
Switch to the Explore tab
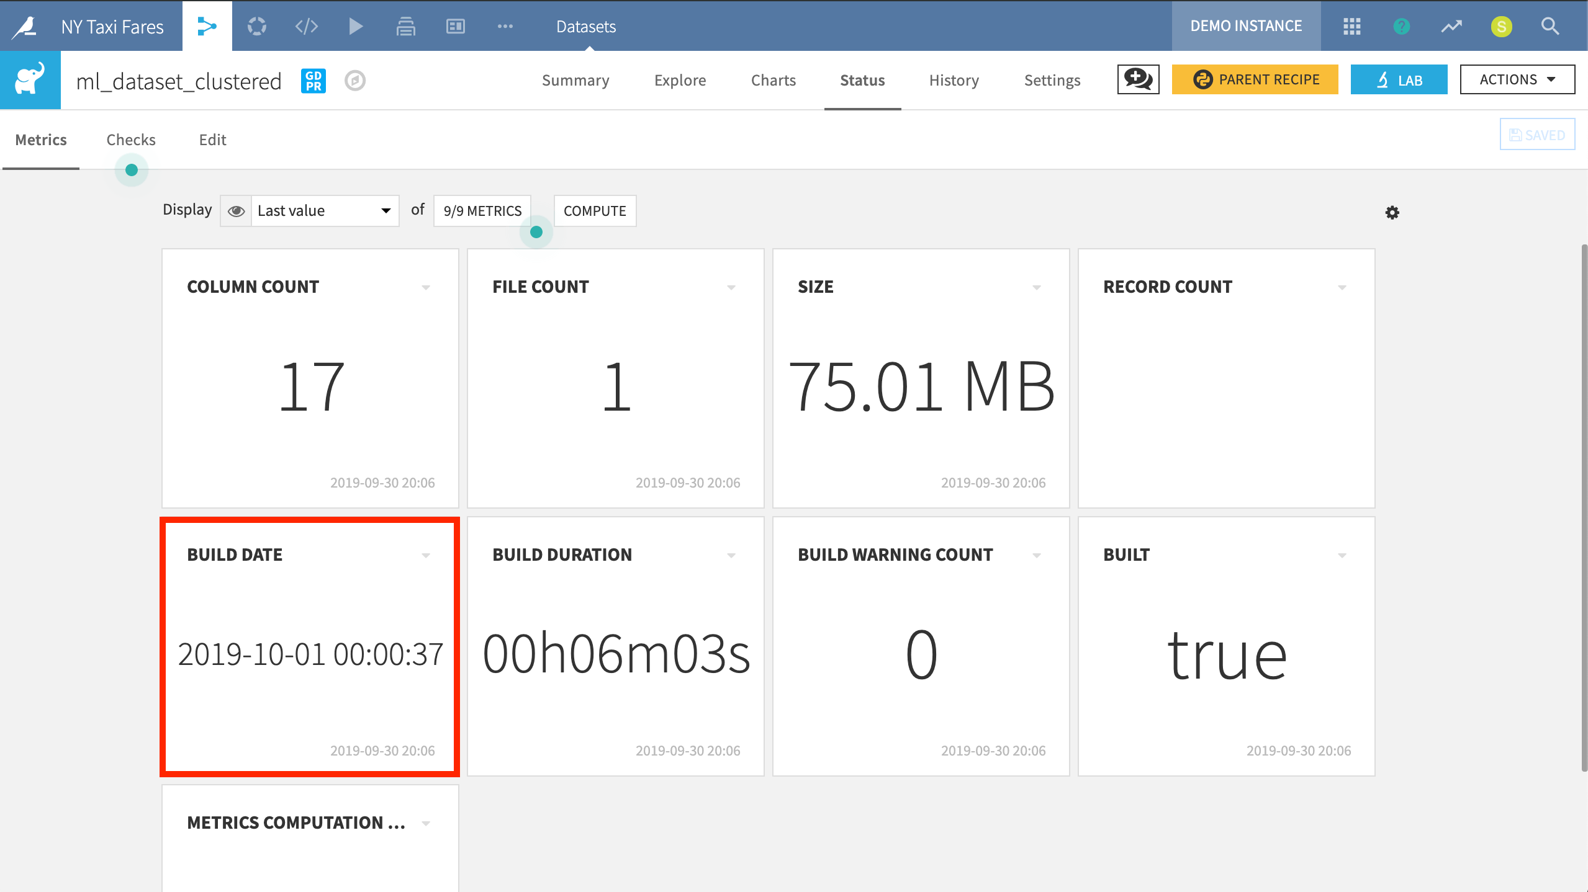(x=680, y=80)
